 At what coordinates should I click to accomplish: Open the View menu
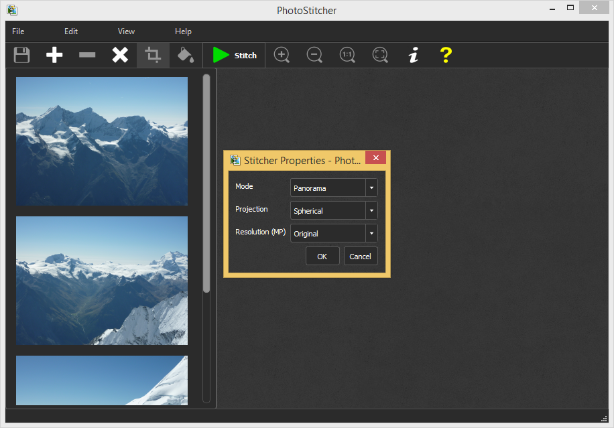pyautogui.click(x=126, y=31)
